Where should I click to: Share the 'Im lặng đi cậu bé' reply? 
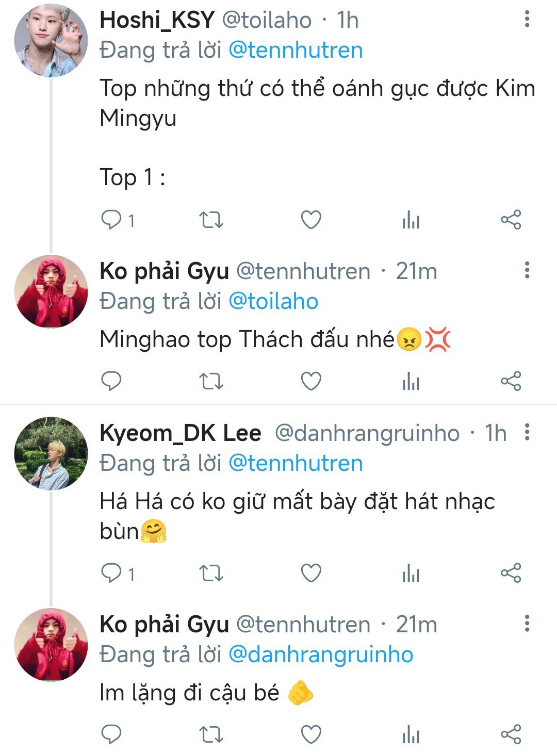pyautogui.click(x=511, y=734)
